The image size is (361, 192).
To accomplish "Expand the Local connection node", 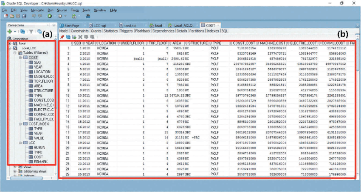I will (10, 44).
